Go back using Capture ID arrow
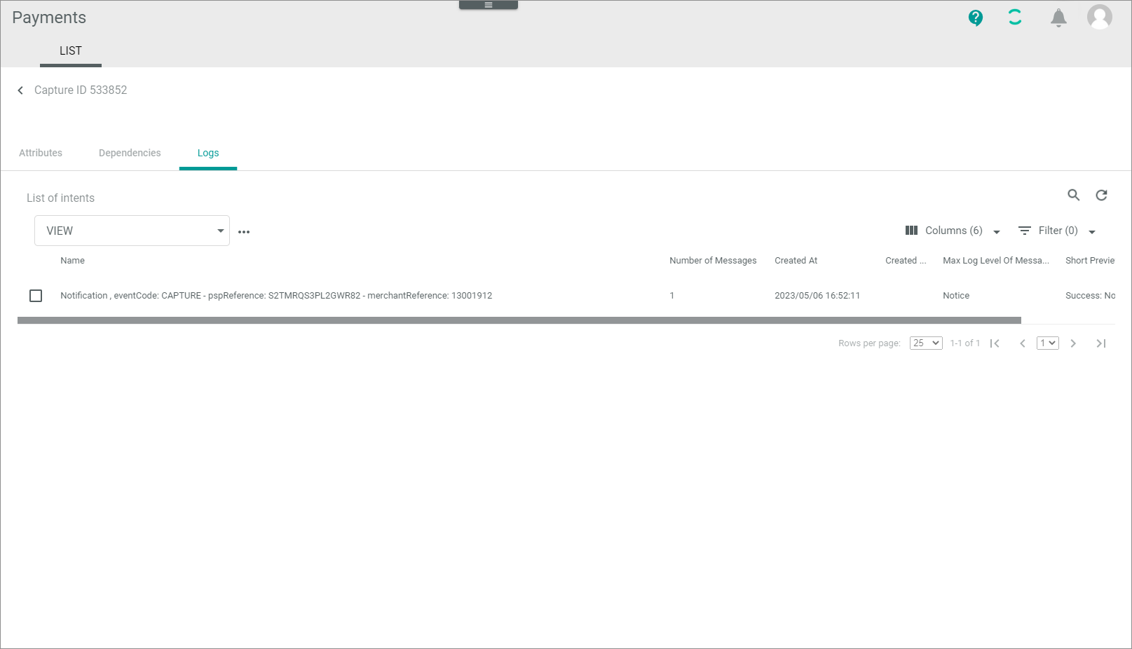 point(20,90)
